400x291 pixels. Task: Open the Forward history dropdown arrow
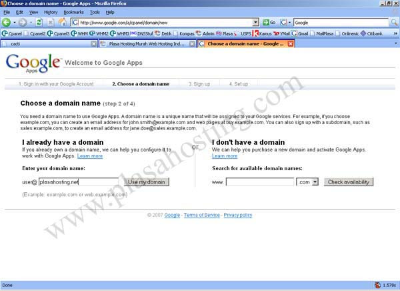(x=31, y=23)
